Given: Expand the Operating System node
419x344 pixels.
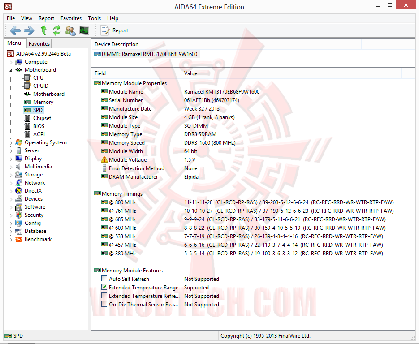Looking at the screenshot, I should (11, 143).
